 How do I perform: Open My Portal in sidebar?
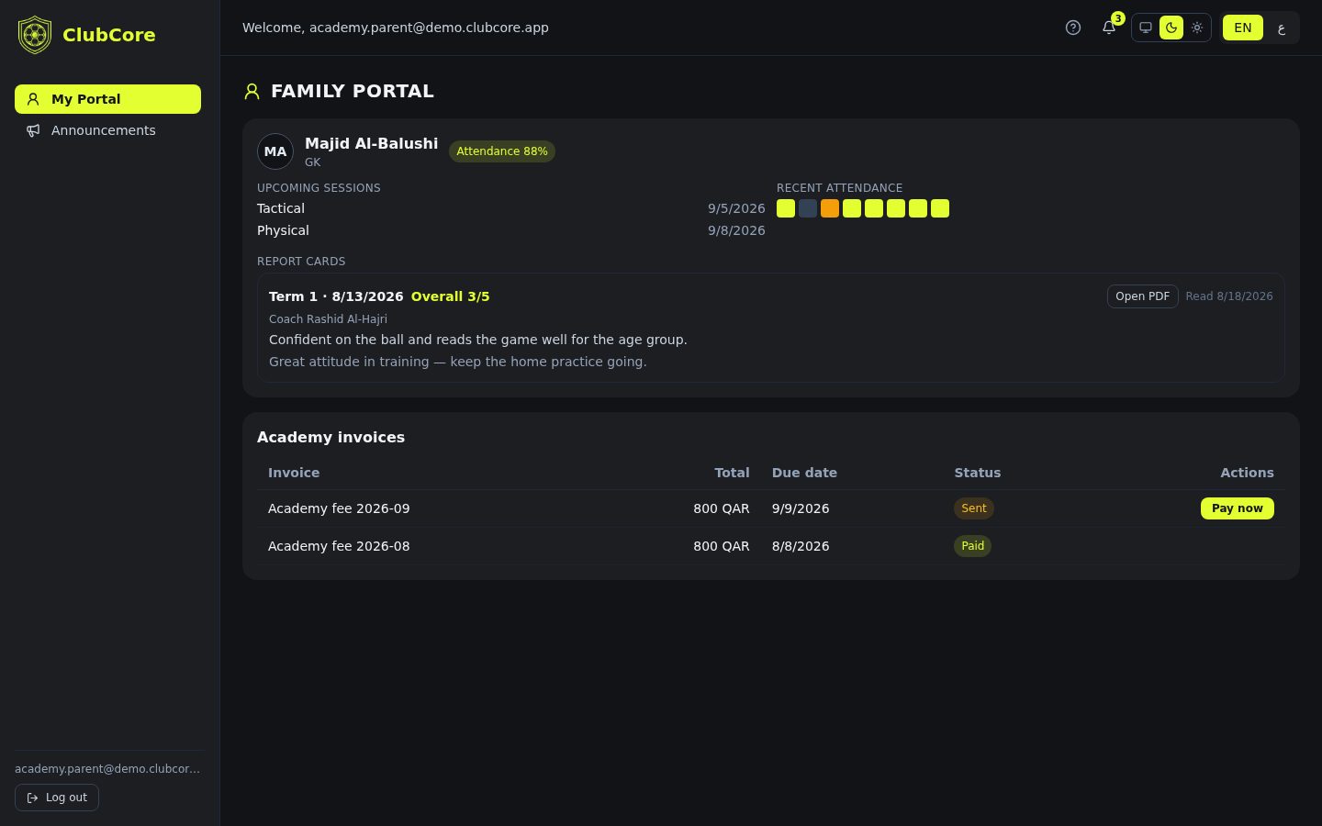pos(107,99)
